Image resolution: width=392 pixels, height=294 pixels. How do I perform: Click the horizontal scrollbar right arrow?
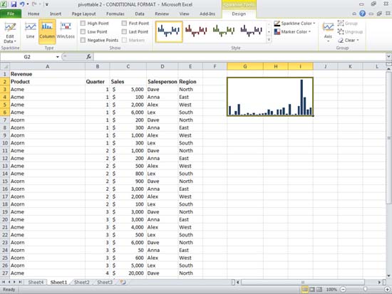pos(379,283)
